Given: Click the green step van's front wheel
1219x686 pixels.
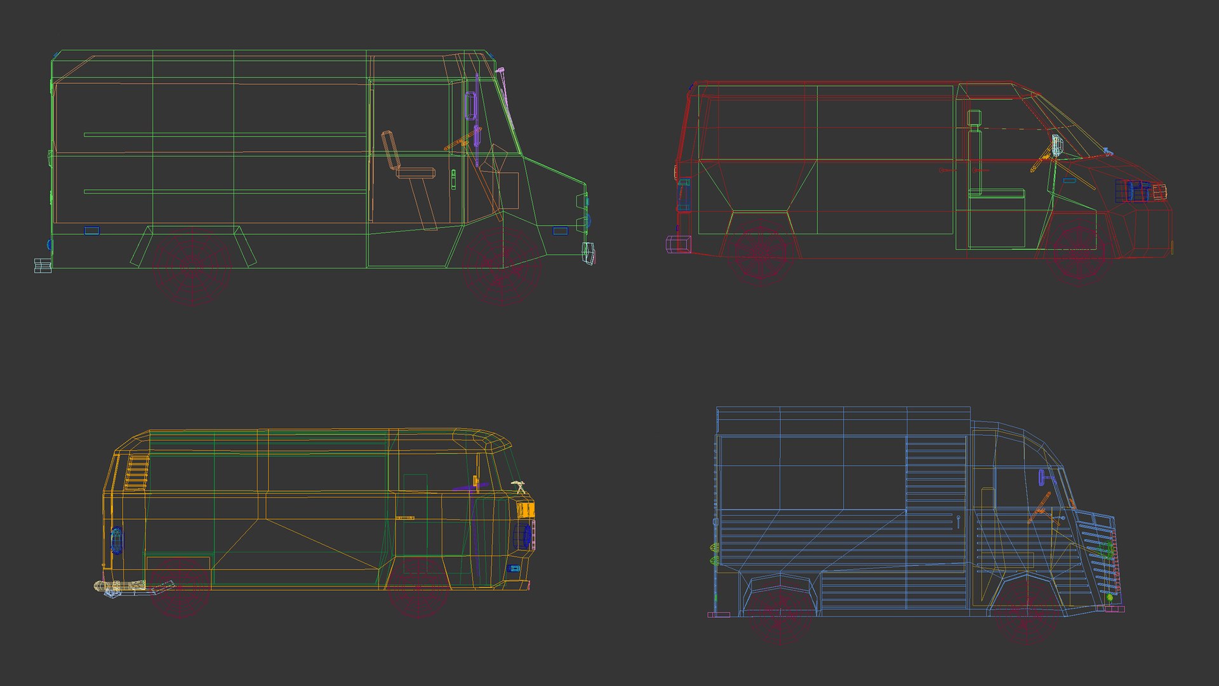Looking at the screenshot, I should [502, 267].
